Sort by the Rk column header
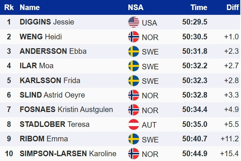 point(10,7)
